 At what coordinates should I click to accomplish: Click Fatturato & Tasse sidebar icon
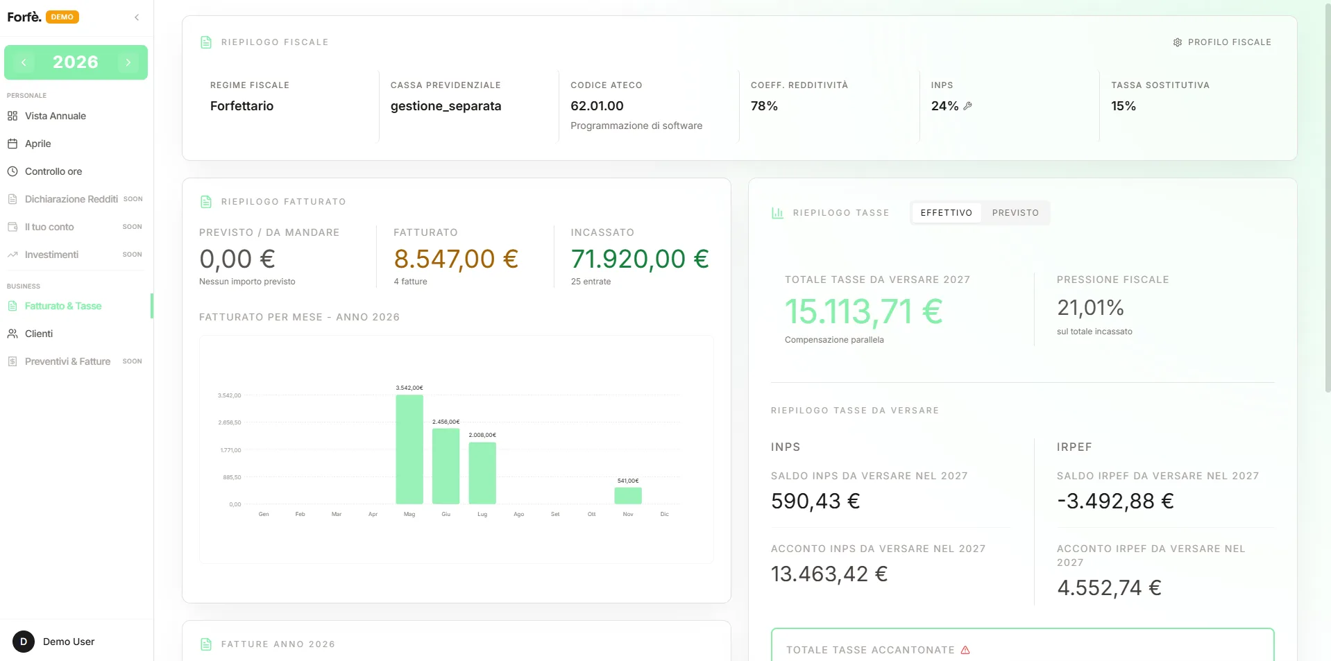point(12,306)
